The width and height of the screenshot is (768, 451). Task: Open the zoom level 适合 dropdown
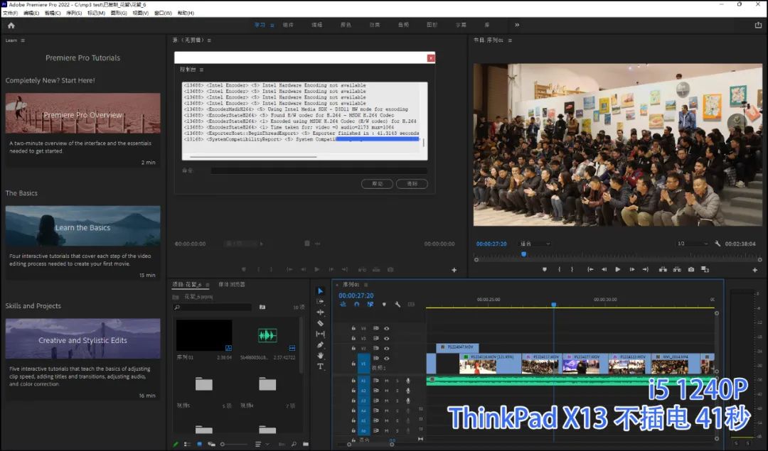(x=533, y=244)
